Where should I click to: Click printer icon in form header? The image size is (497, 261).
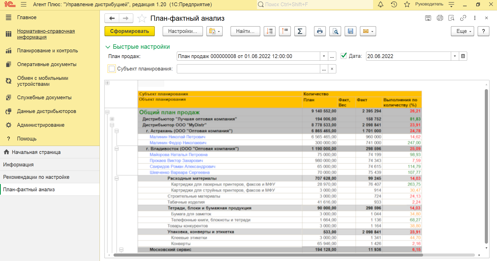440,18
